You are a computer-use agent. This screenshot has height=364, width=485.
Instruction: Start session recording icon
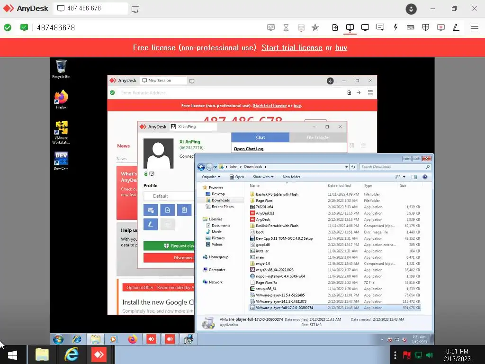coord(441,27)
